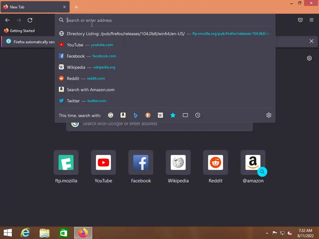Open File Explorer from the taskbar

(44, 233)
